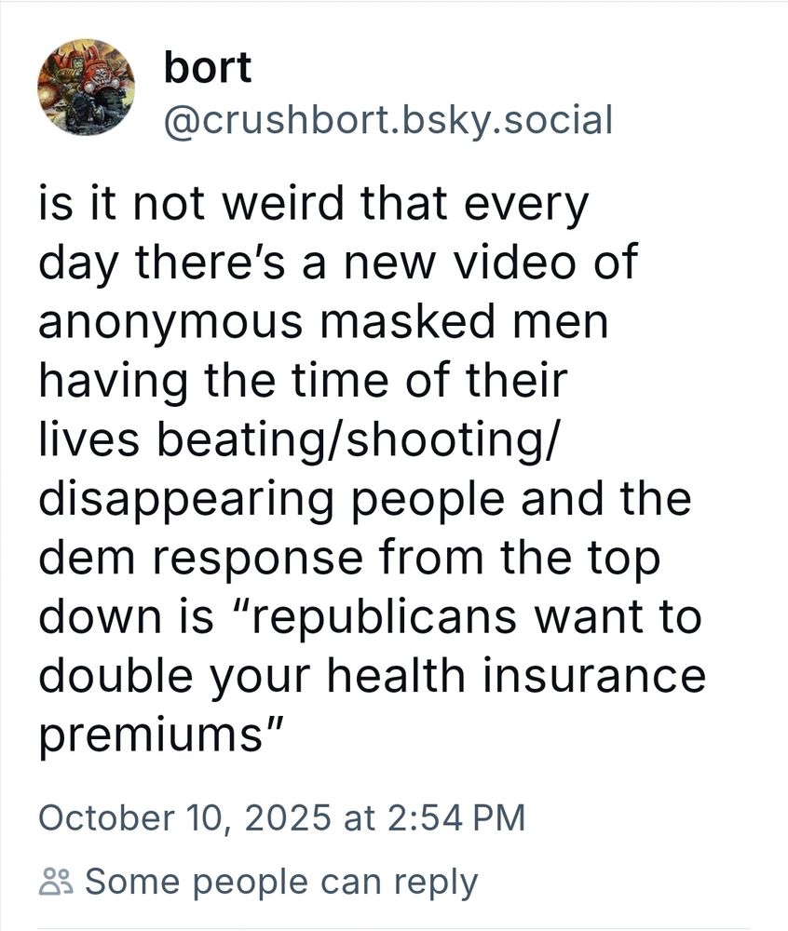Click the line "dem response from the top"
Image resolution: width=788 pixels, height=931 pixels.
[x=350, y=558]
